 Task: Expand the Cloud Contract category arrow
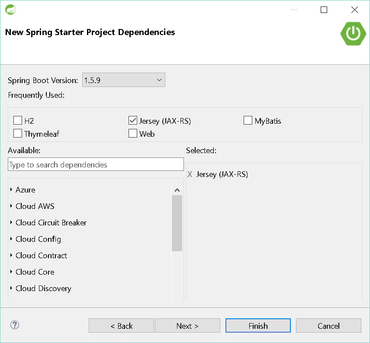pyautogui.click(x=11, y=255)
